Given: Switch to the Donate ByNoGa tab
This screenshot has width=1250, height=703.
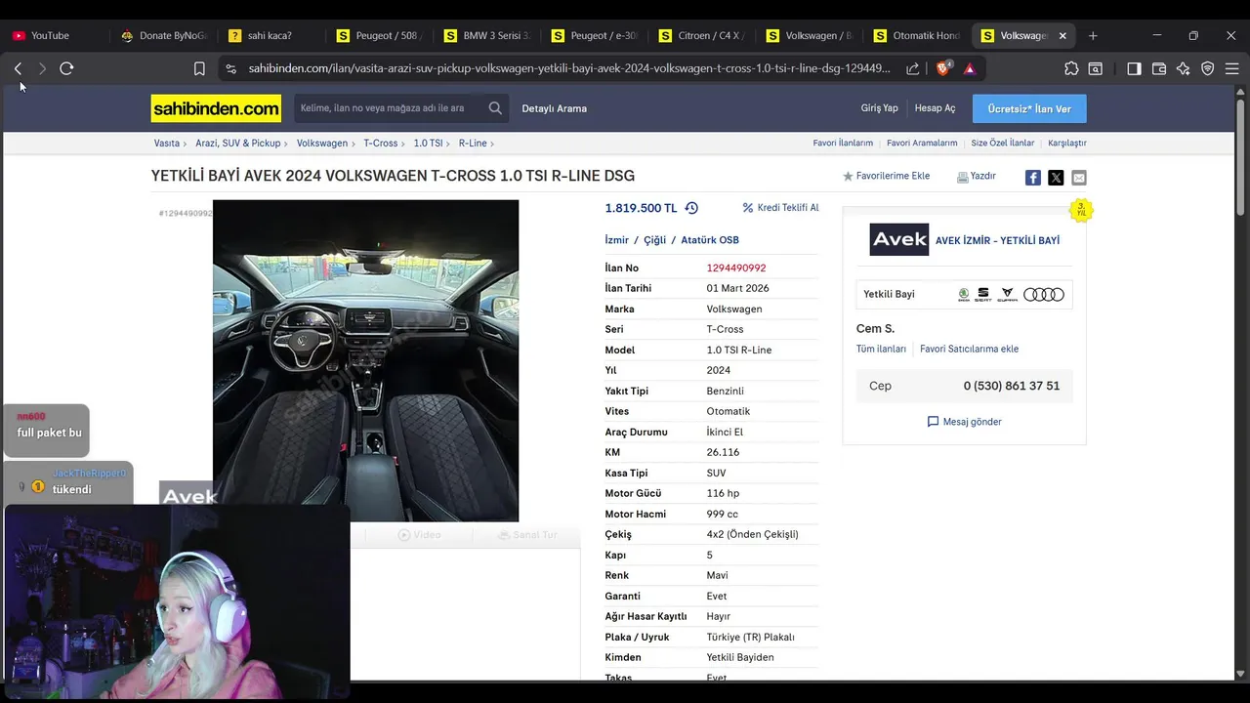Looking at the screenshot, I should pos(164,36).
